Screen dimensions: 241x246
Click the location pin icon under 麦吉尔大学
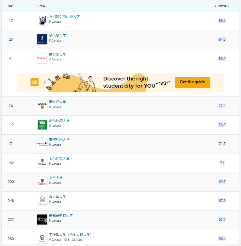click(x=50, y=60)
